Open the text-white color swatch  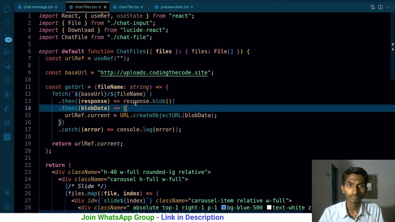tap(269, 208)
